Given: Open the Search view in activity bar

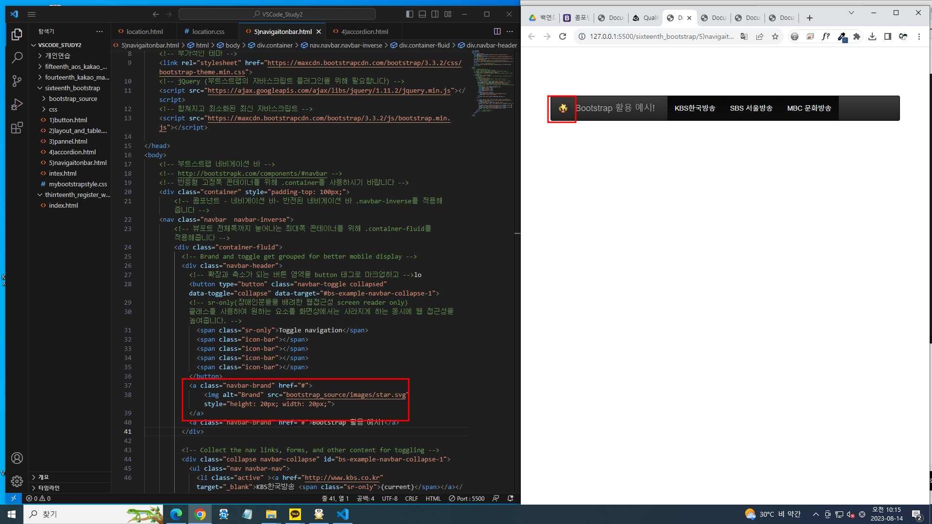Looking at the screenshot, I should [17, 58].
